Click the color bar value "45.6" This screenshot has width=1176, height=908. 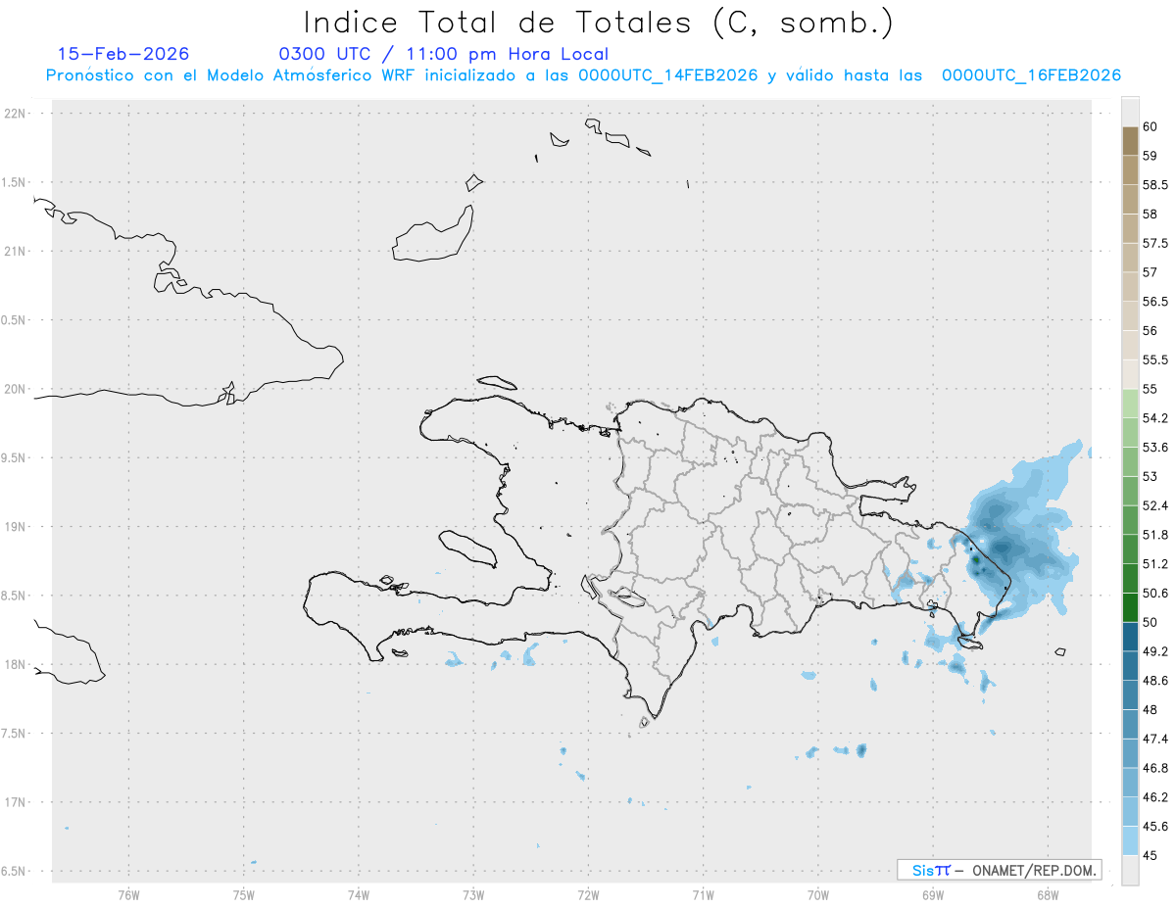pos(1155,827)
